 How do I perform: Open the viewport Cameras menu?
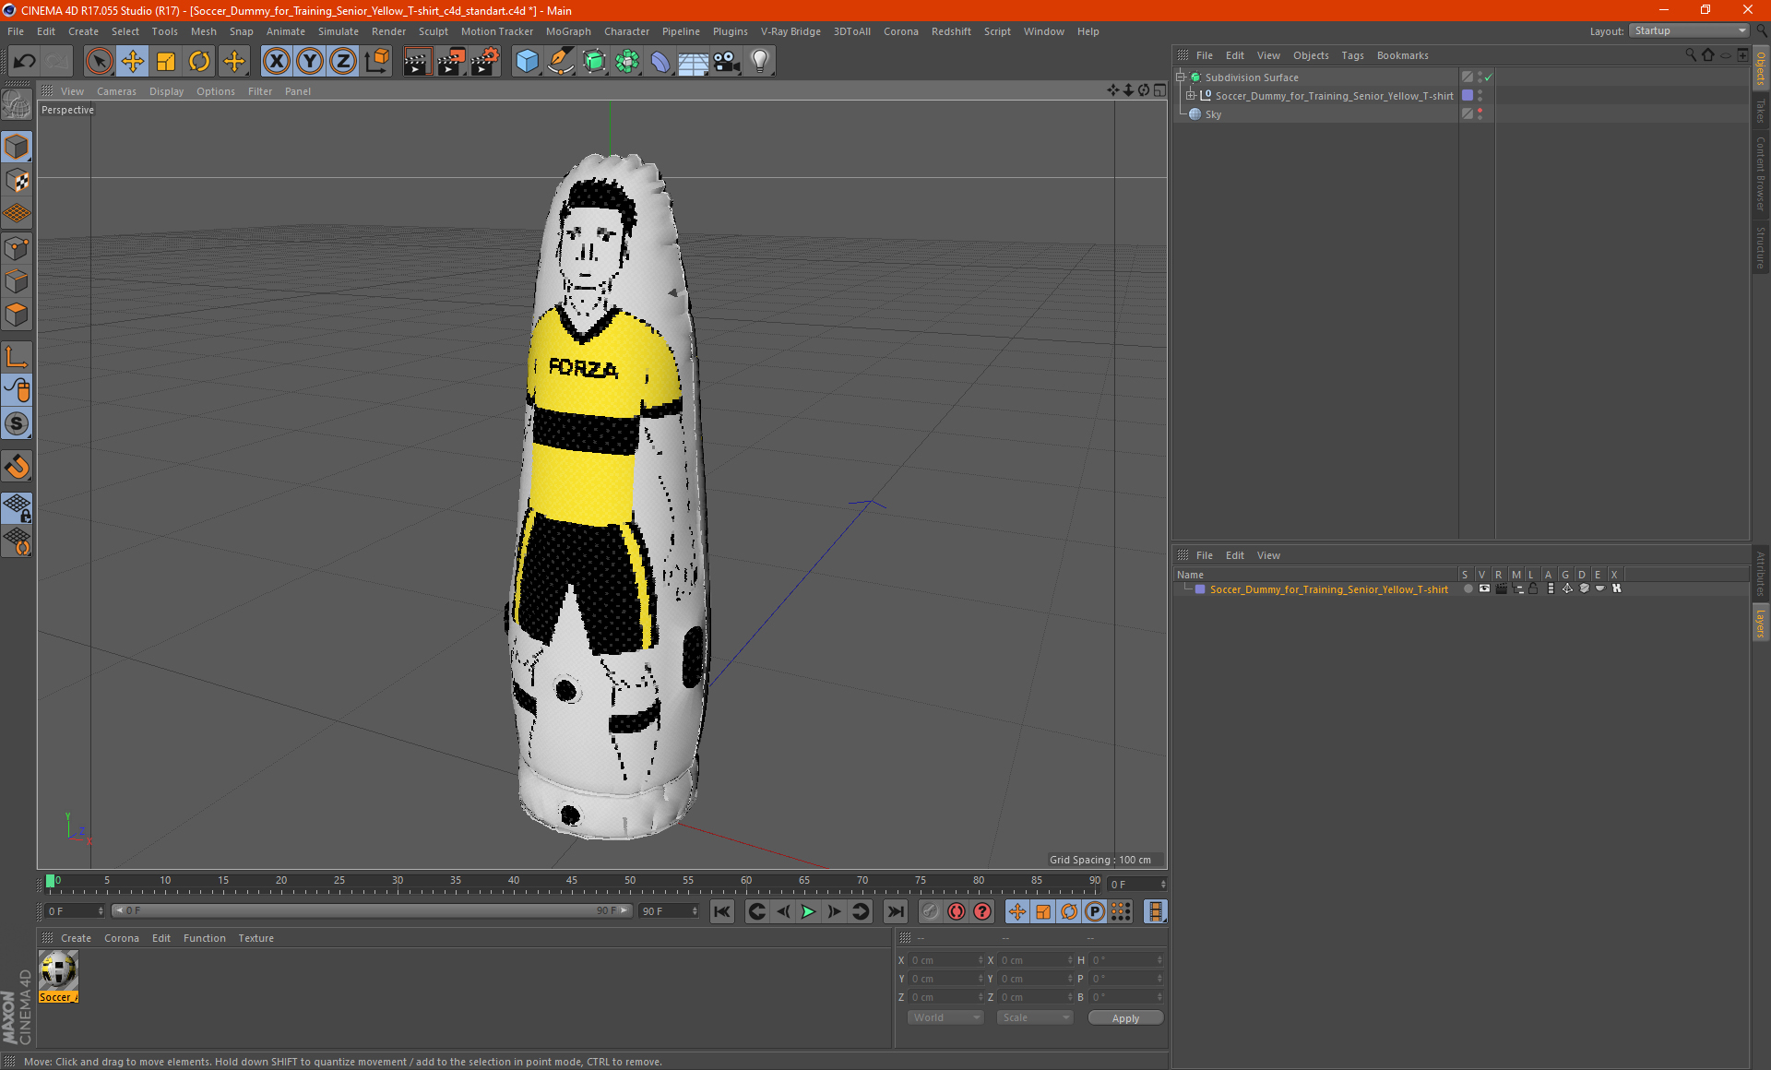(x=116, y=91)
